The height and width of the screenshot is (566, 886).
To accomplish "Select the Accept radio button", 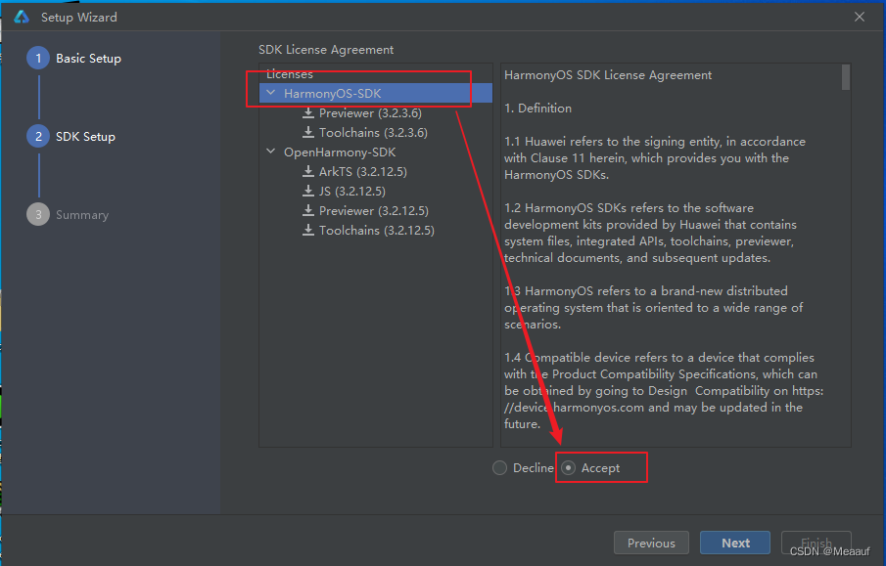I will coord(568,468).
